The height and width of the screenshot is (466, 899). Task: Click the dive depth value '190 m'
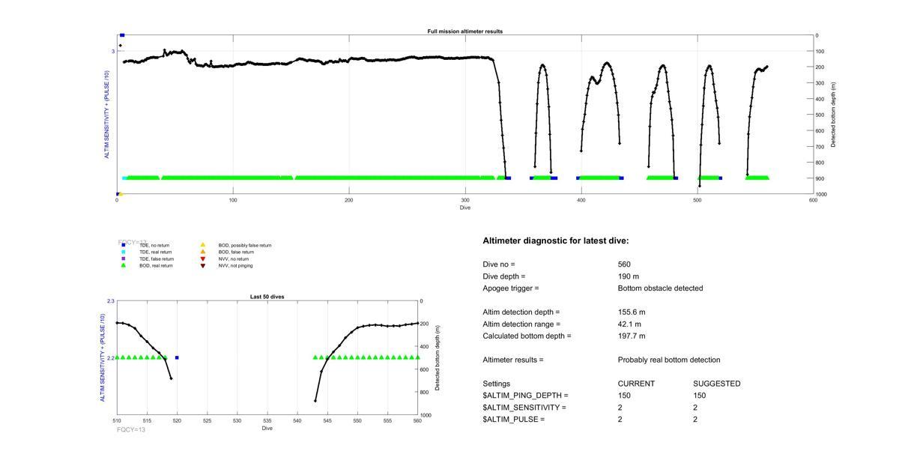point(629,276)
